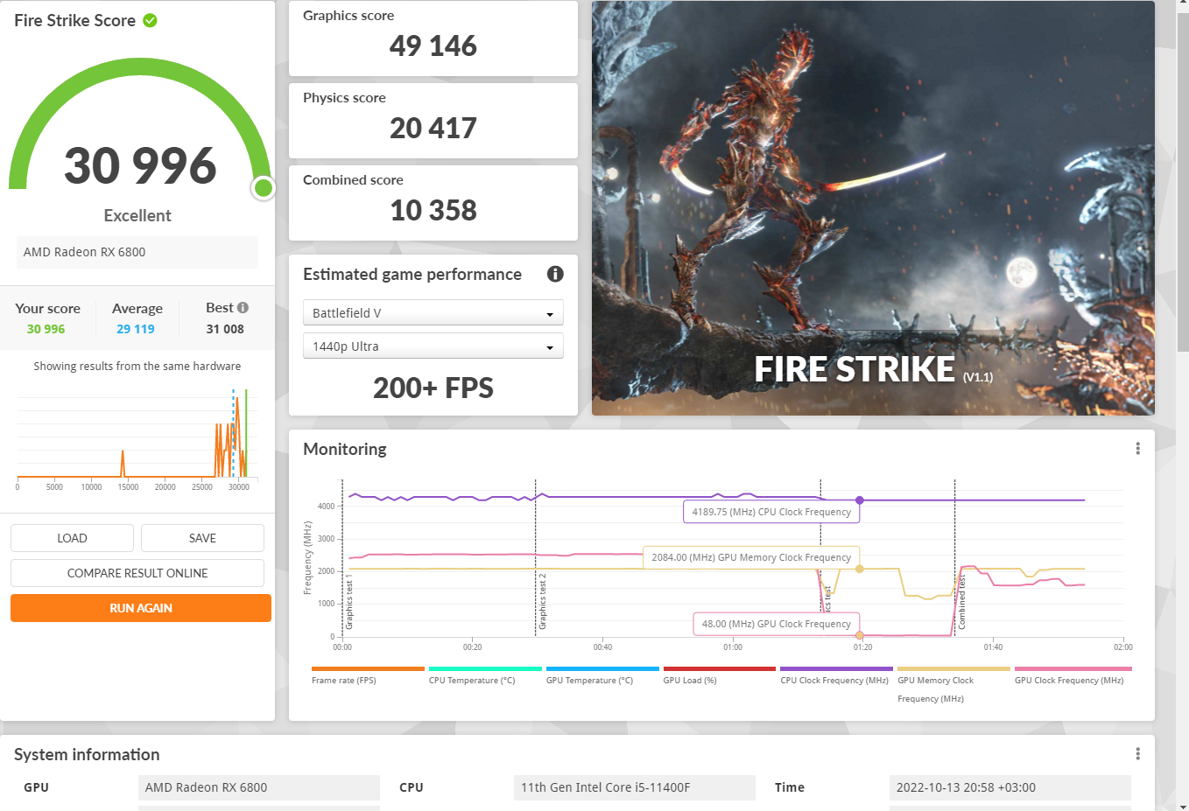Viewport: 1189px width, 811px height.
Task: Click COMPARE RESULT ONLINE
Action: click(x=137, y=573)
